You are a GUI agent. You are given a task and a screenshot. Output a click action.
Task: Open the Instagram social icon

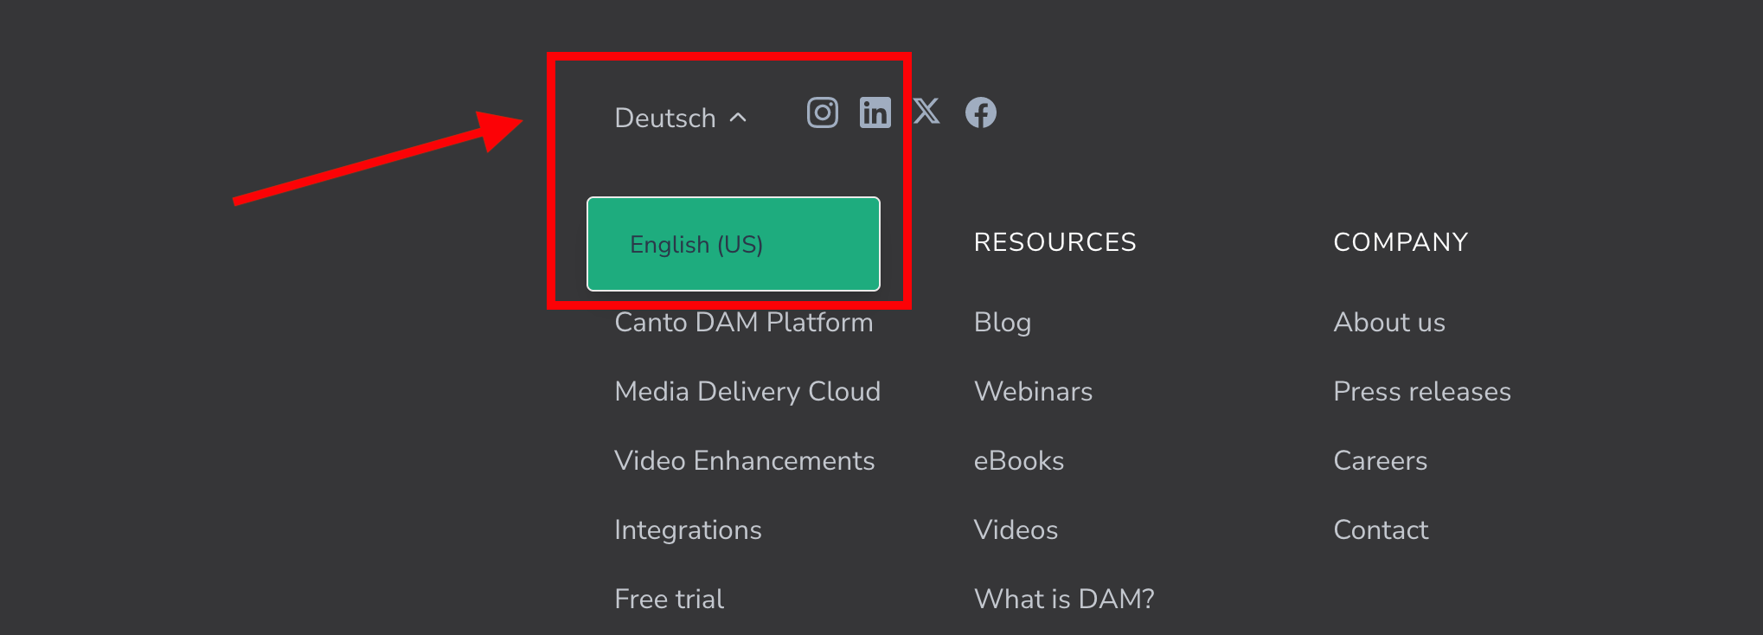click(x=823, y=112)
